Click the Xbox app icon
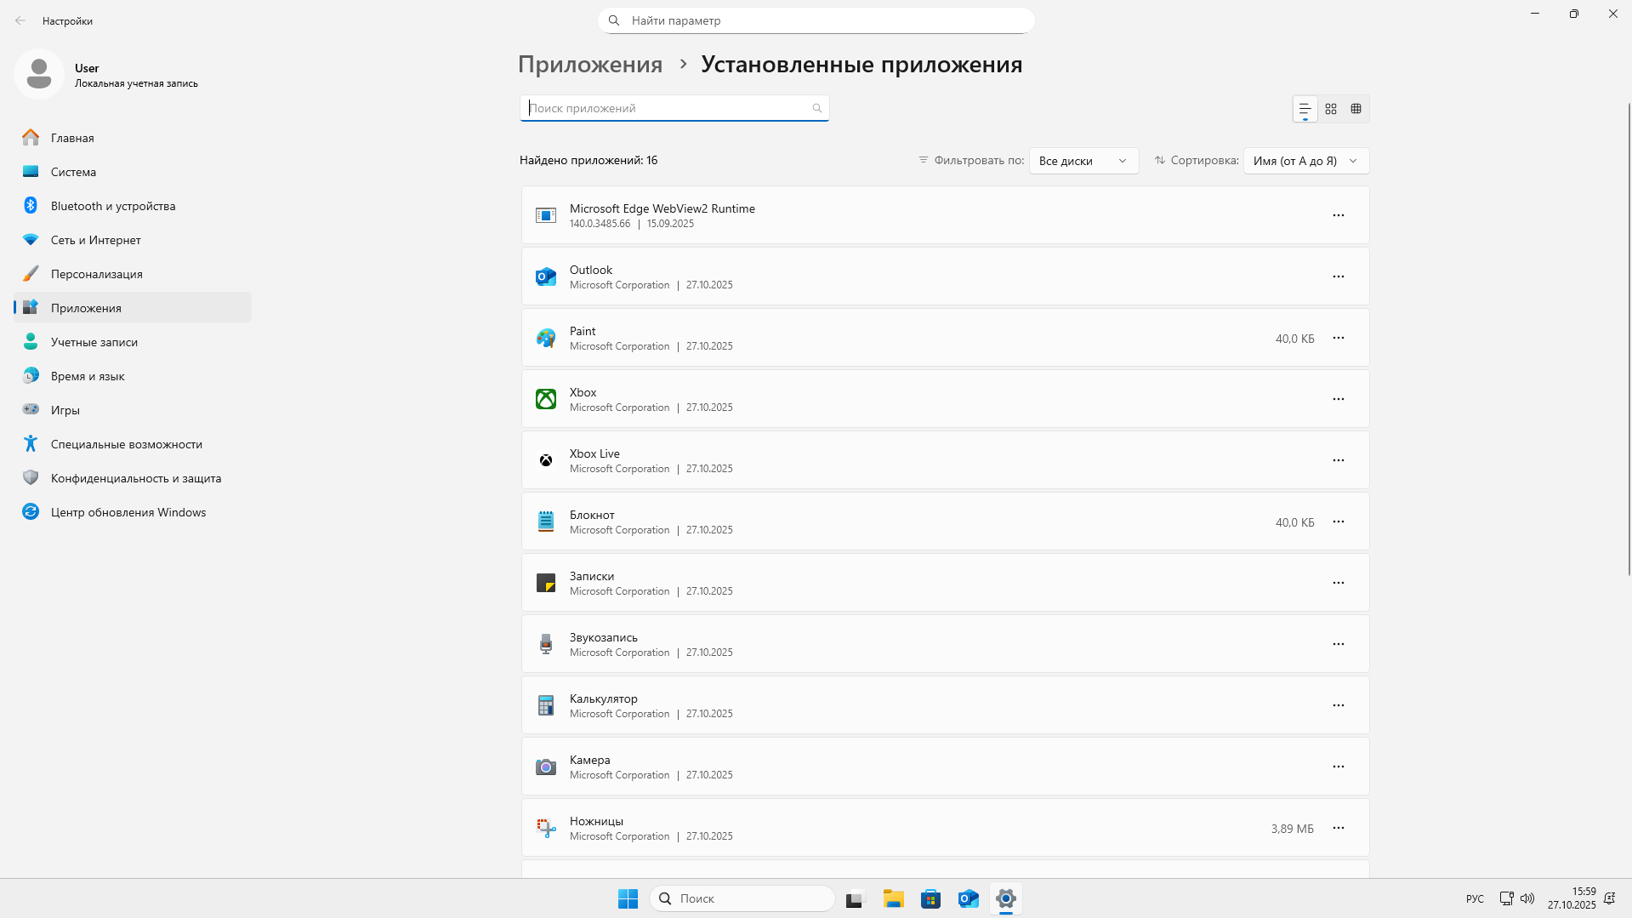This screenshot has height=918, width=1632. coord(545,398)
